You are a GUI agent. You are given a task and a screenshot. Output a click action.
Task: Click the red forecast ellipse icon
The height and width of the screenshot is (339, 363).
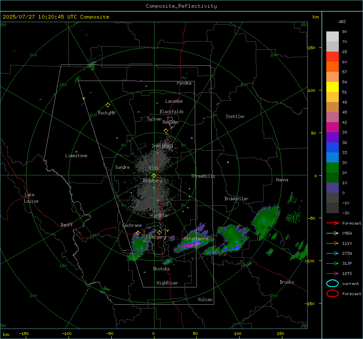coord(332,293)
